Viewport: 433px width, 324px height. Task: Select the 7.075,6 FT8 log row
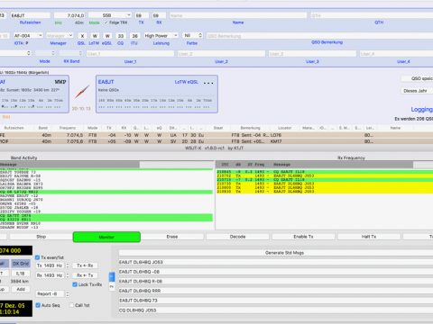coord(216,141)
